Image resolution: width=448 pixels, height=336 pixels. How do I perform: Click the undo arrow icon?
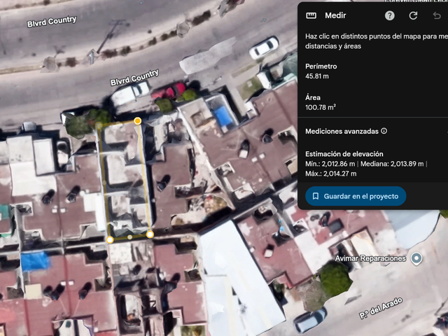click(437, 15)
